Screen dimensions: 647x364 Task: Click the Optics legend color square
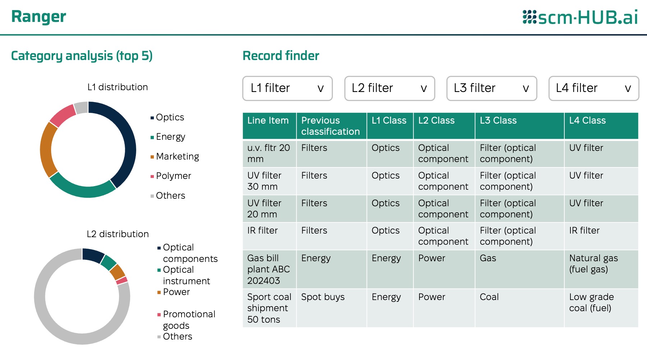pos(152,118)
